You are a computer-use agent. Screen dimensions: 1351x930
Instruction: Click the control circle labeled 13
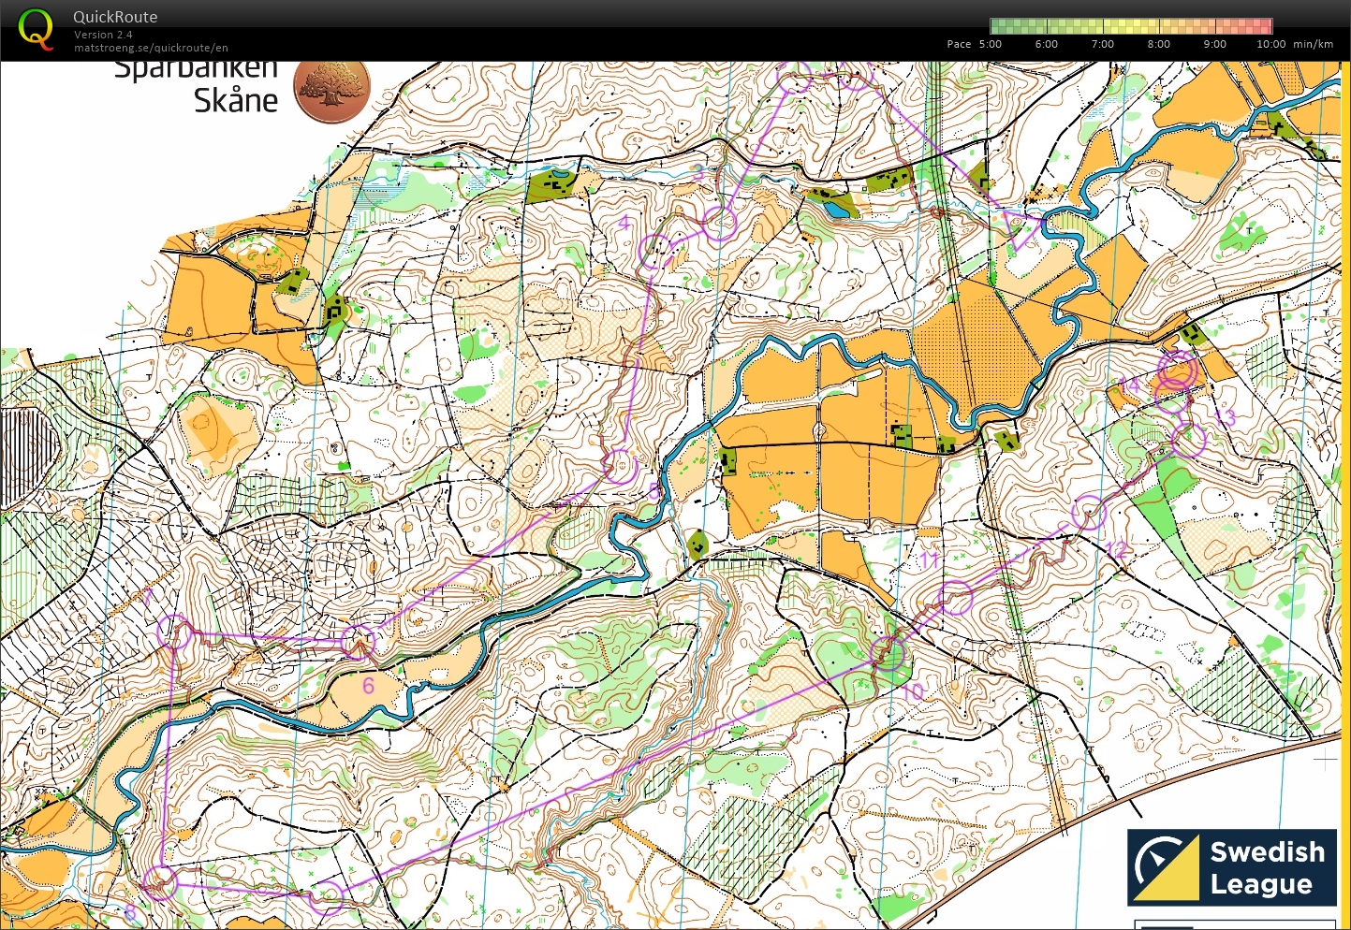(x=1188, y=439)
